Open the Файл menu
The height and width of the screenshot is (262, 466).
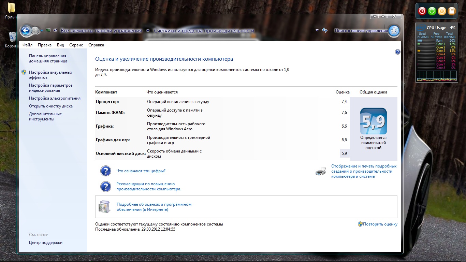[x=28, y=45]
